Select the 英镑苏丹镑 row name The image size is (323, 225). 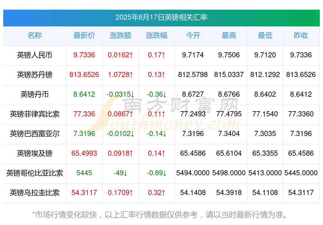(x=35, y=75)
